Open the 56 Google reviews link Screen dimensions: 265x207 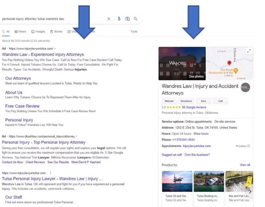pyautogui.click(x=194, y=107)
